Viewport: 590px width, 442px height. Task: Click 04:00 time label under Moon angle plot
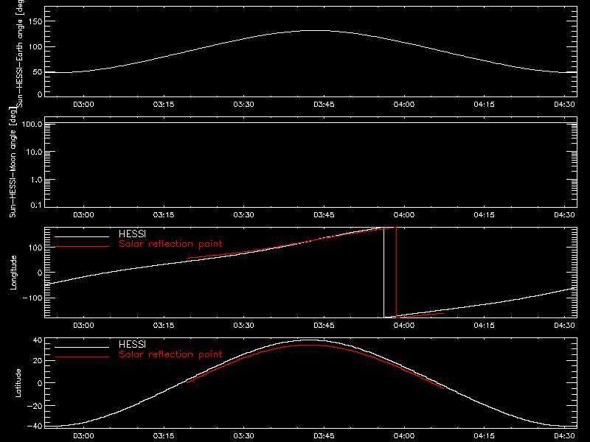(404, 215)
